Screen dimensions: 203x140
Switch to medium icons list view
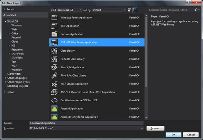[135, 10]
